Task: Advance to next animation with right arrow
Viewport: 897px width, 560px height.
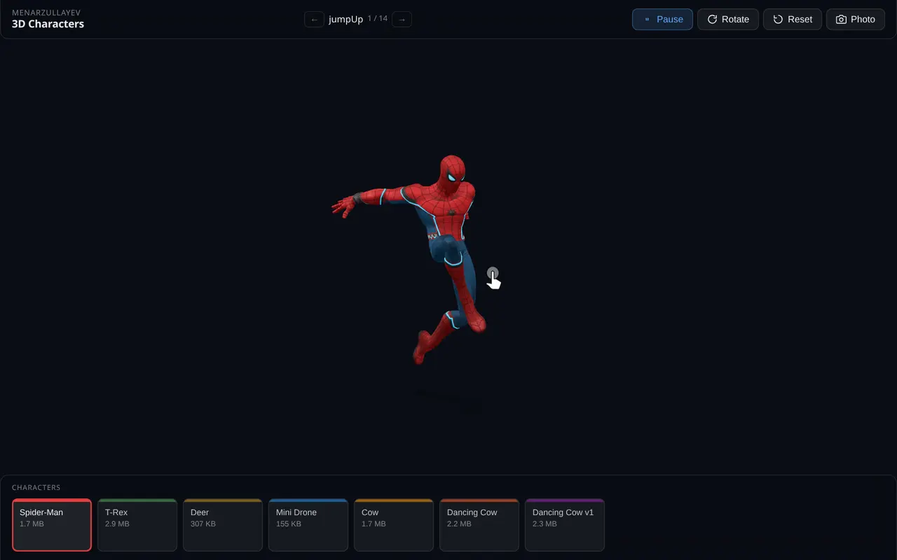Action: [402, 20]
